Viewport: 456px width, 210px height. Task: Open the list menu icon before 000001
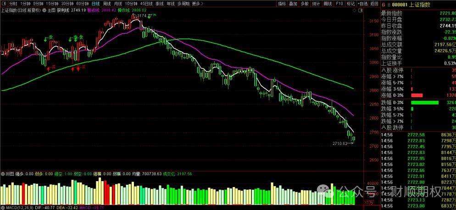(x=388, y=5)
